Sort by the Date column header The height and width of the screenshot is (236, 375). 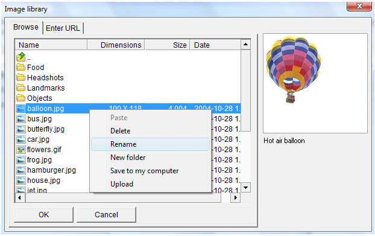[x=215, y=45]
